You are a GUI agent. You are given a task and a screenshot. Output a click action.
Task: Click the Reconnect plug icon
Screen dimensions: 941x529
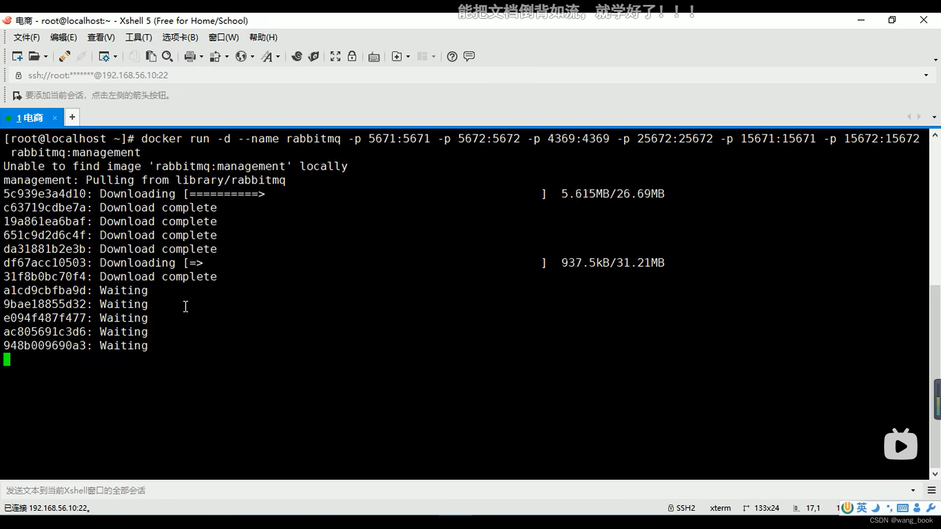64,57
